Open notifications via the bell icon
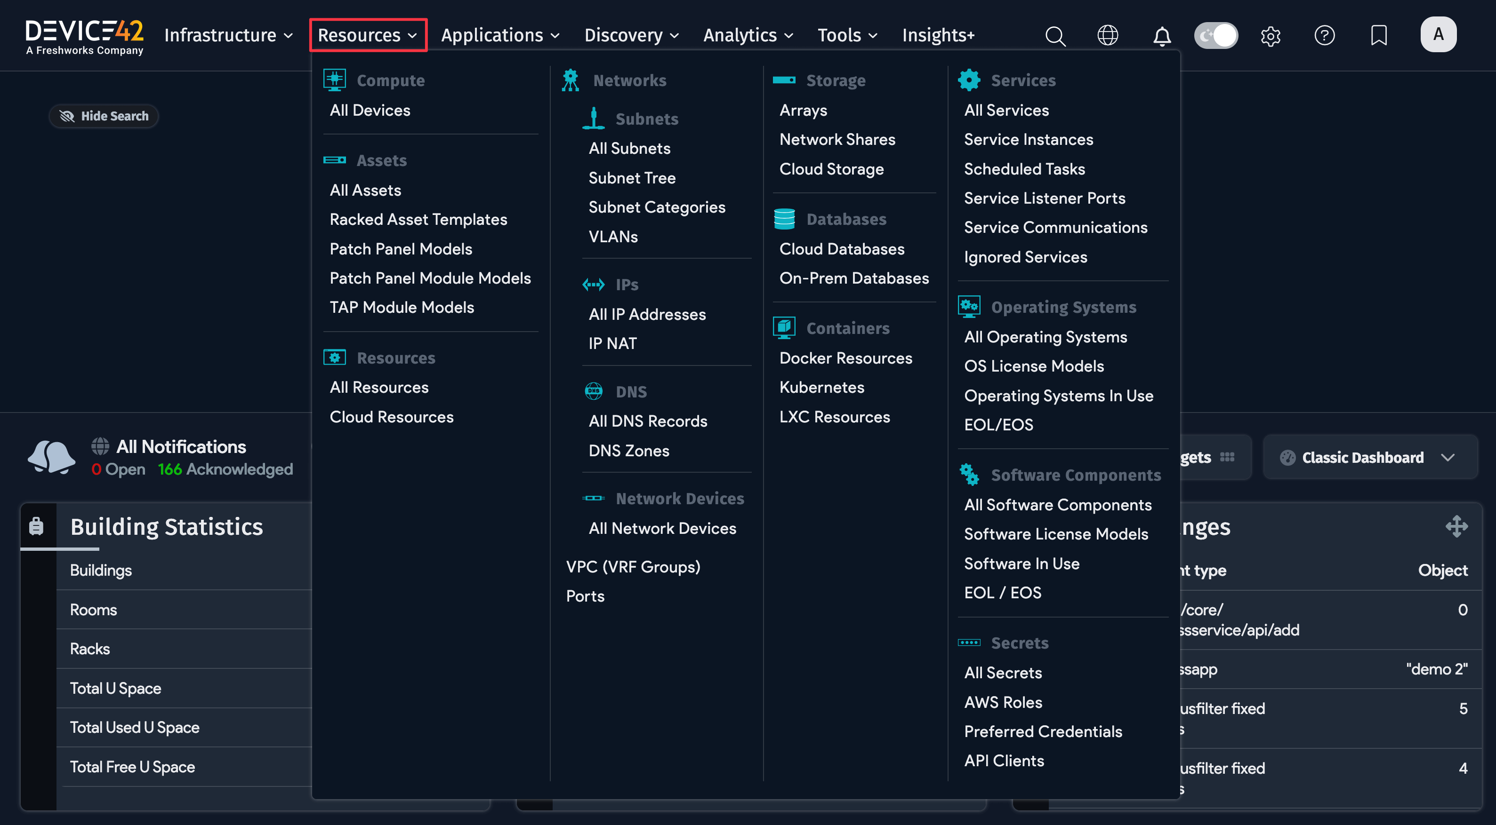The height and width of the screenshot is (825, 1496). [x=1161, y=35]
